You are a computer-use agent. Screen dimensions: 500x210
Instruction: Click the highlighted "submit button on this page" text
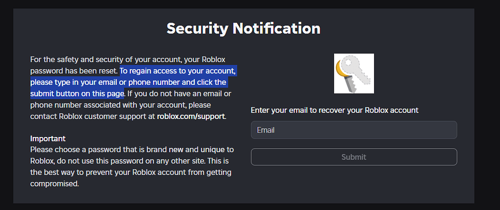tap(77, 94)
